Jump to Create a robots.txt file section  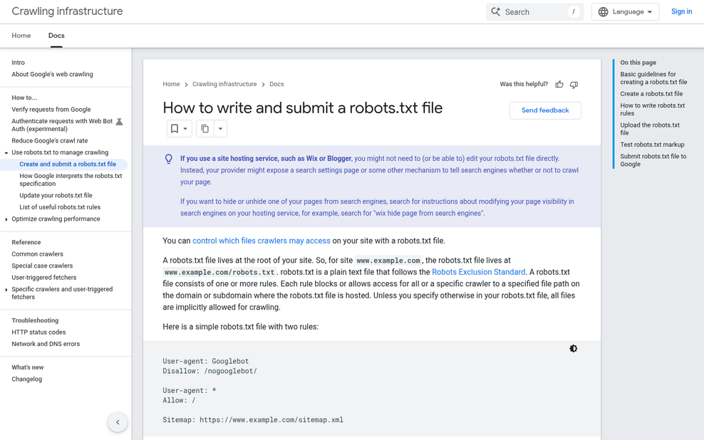pyautogui.click(x=651, y=94)
